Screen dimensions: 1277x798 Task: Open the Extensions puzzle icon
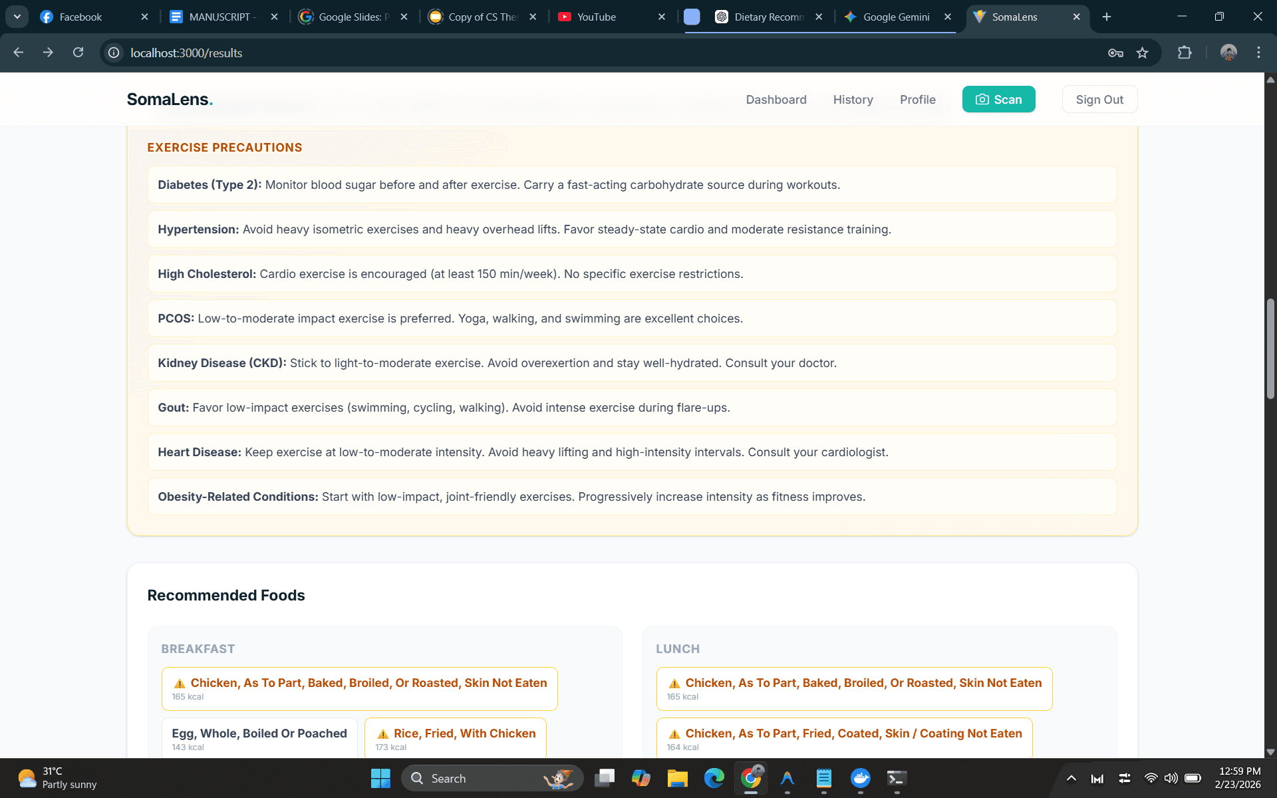[x=1185, y=53]
